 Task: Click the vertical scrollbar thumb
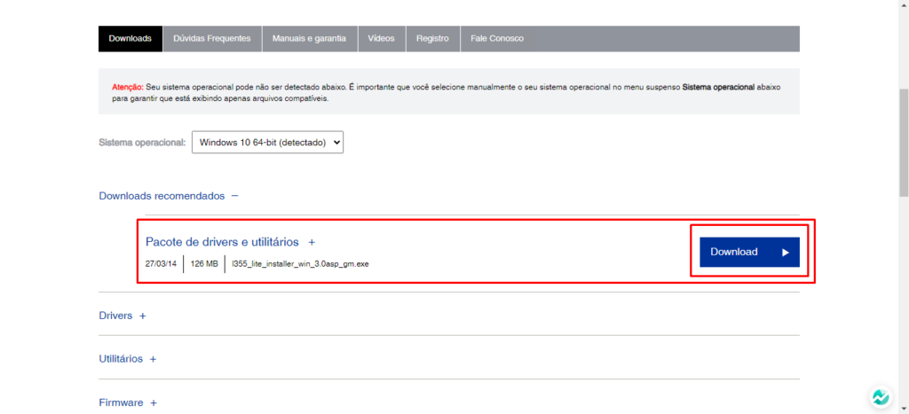point(903,142)
